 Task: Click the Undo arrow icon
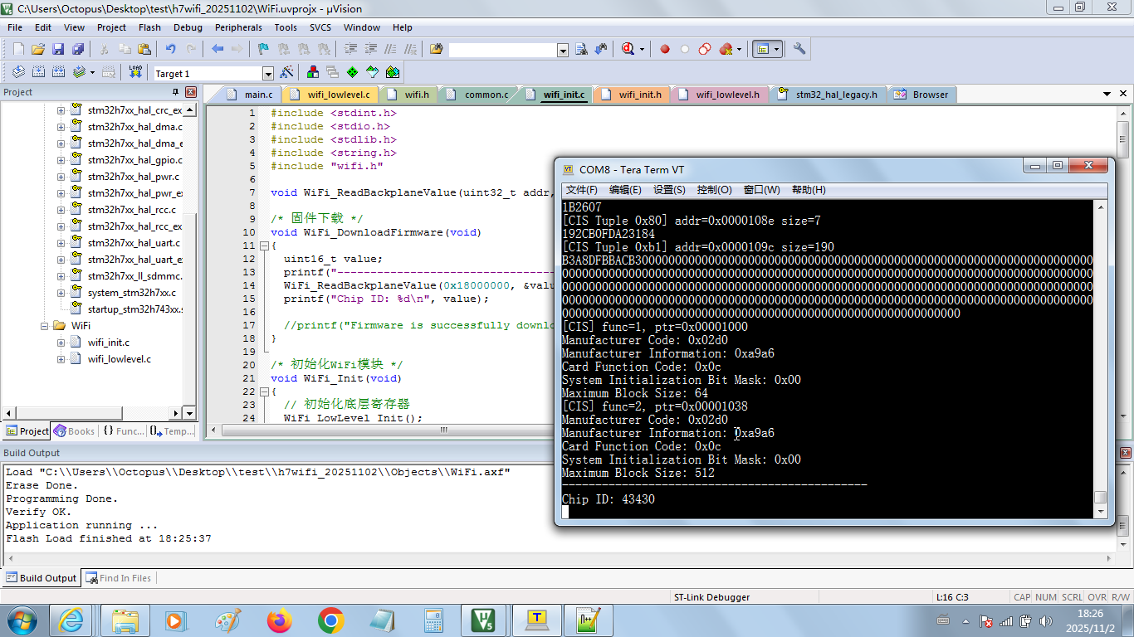point(170,49)
